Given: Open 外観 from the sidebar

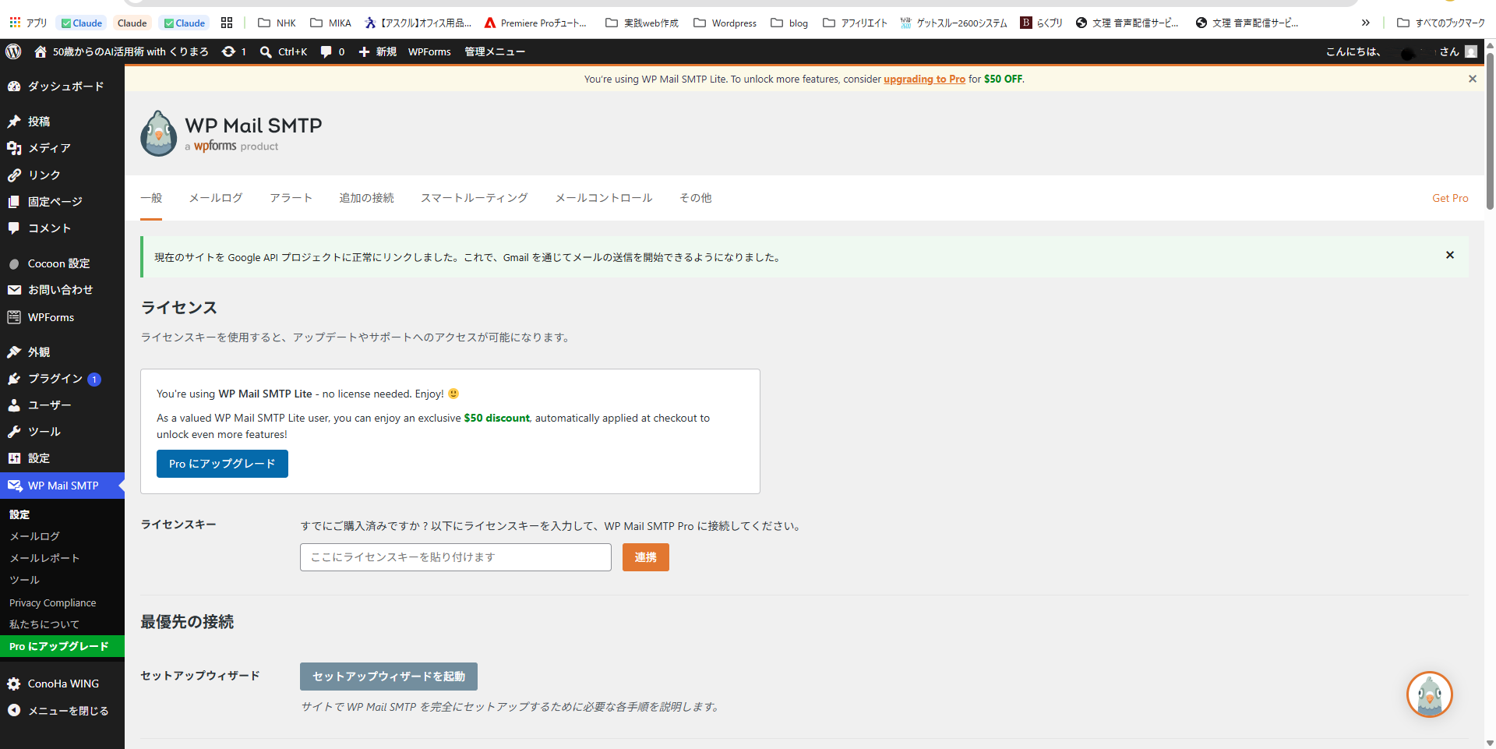Looking at the screenshot, I should [62, 352].
